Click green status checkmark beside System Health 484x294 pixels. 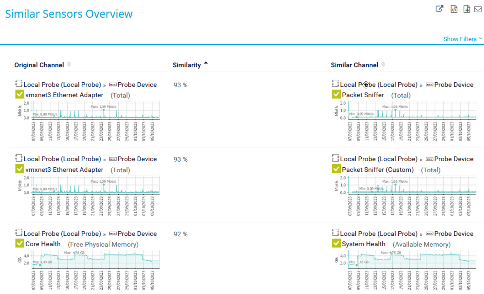[336, 244]
